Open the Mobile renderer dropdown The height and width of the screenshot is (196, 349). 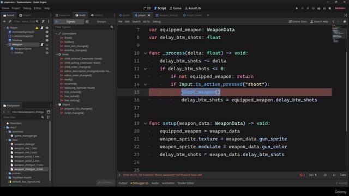(340, 8)
